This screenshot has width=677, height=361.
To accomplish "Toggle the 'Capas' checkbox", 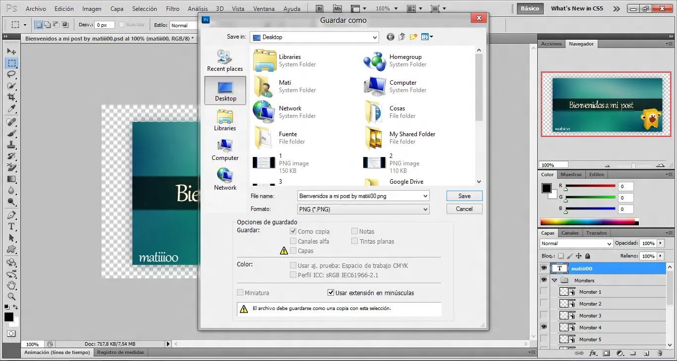I will 293,251.
